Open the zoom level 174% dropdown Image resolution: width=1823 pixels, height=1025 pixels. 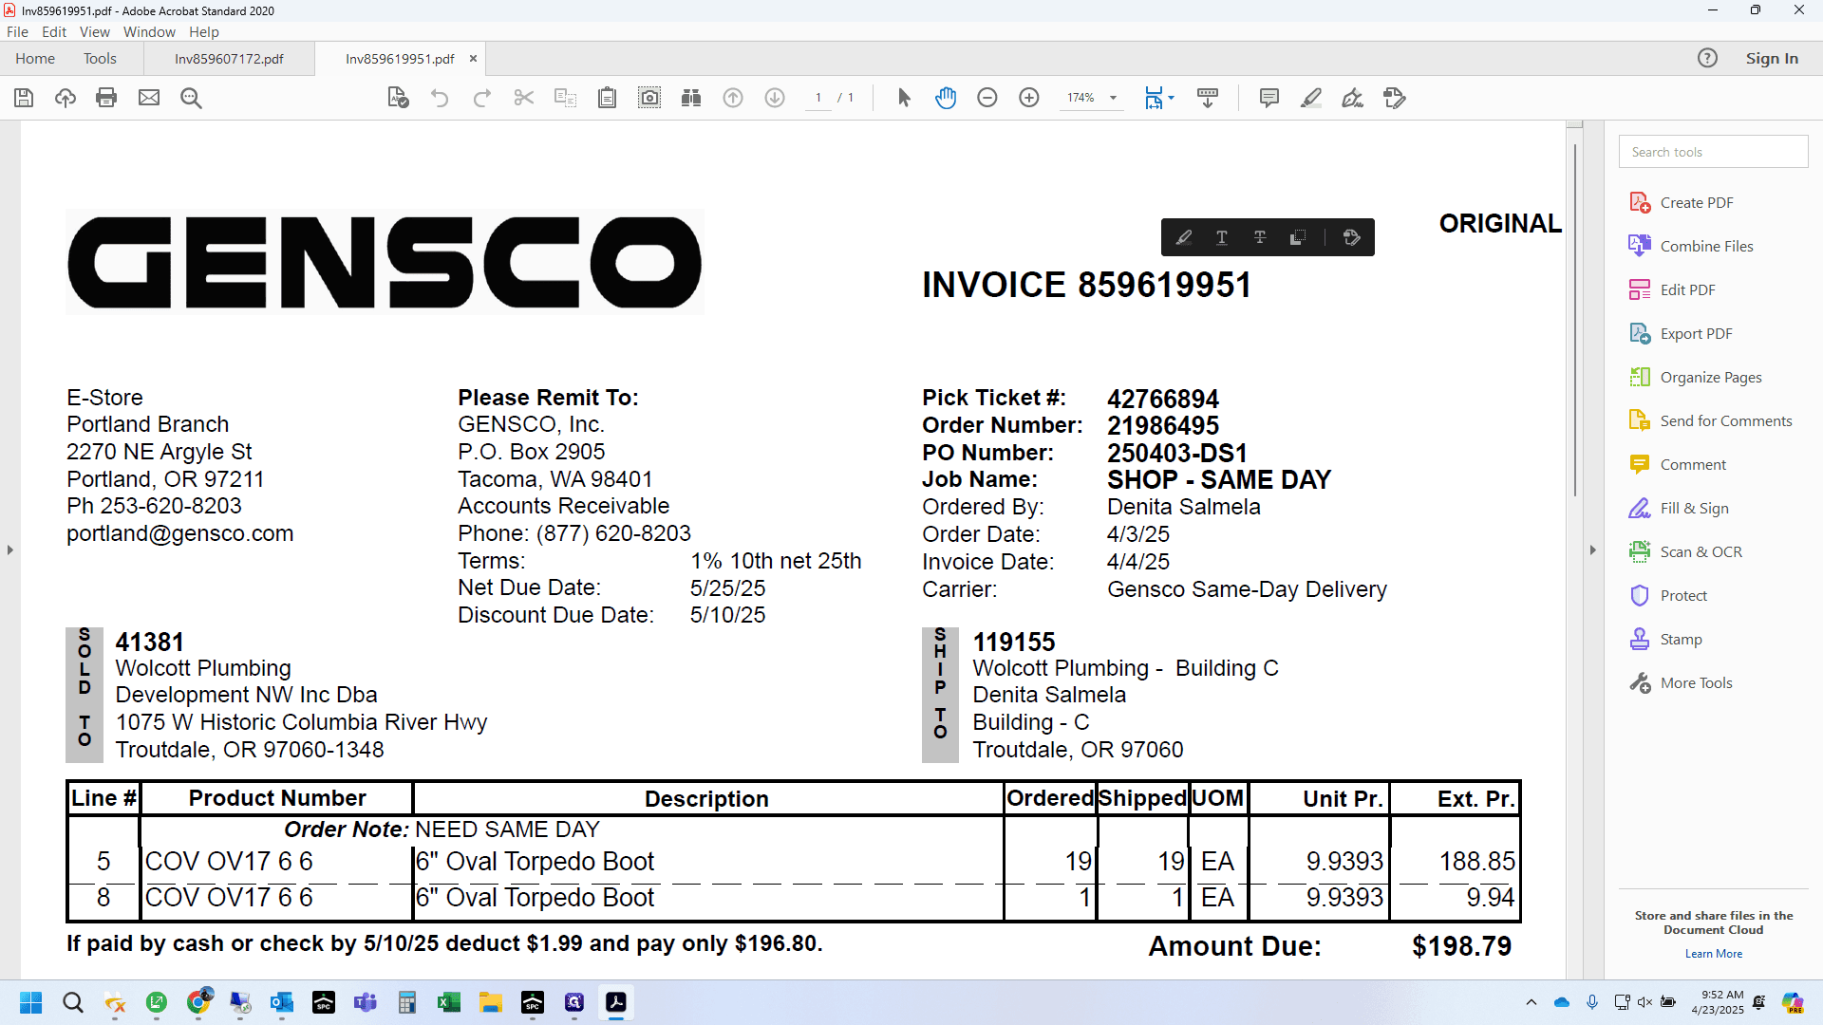[1113, 98]
